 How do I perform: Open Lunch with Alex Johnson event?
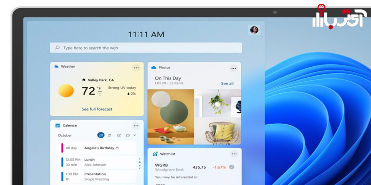tap(98, 162)
